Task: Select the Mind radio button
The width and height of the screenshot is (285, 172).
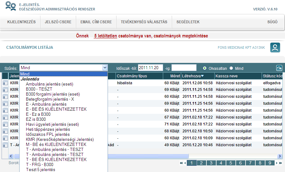Action: 231,68
